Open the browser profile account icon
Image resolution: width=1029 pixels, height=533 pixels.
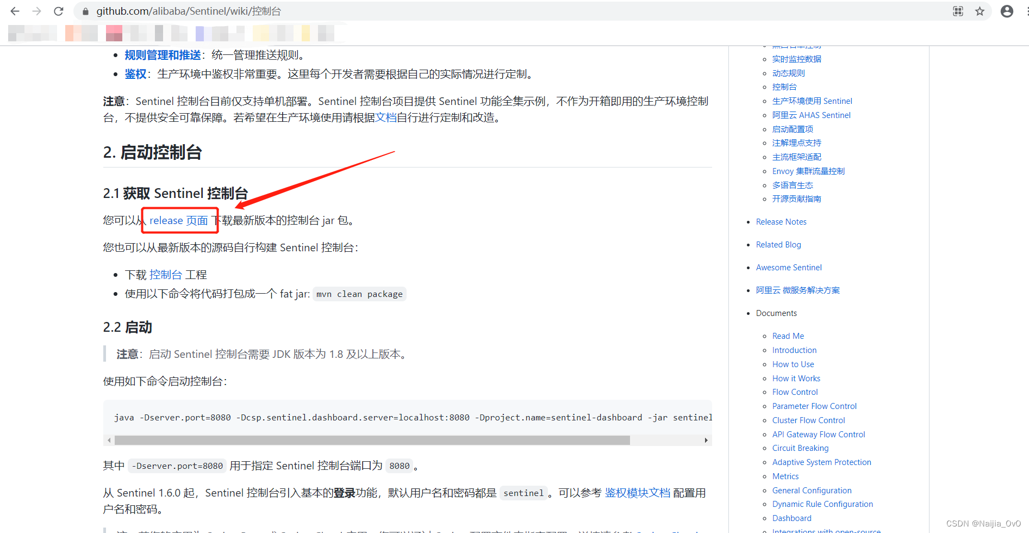pyautogui.click(x=1007, y=11)
